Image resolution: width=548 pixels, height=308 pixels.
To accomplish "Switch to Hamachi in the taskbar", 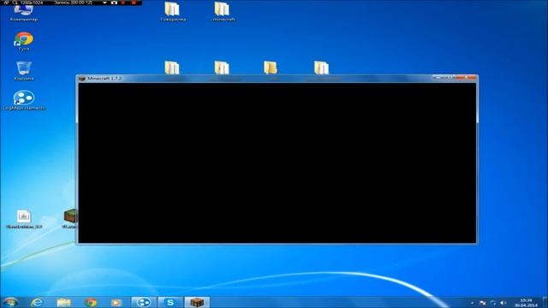I will [144, 302].
